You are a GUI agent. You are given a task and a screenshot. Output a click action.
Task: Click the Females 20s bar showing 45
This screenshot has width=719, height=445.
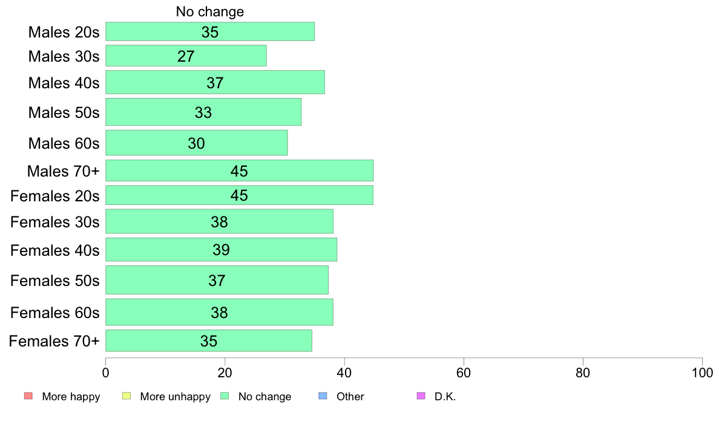[239, 195]
